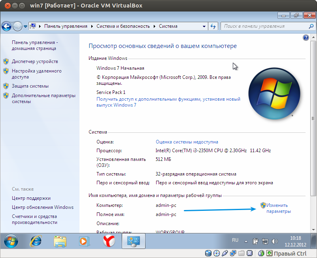The height and width of the screenshot is (258, 317).
Task: Click the volume speaker tray icon
Action: (275, 241)
